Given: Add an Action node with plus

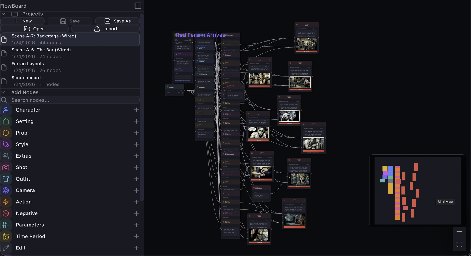Looking at the screenshot, I should pyautogui.click(x=136, y=202).
